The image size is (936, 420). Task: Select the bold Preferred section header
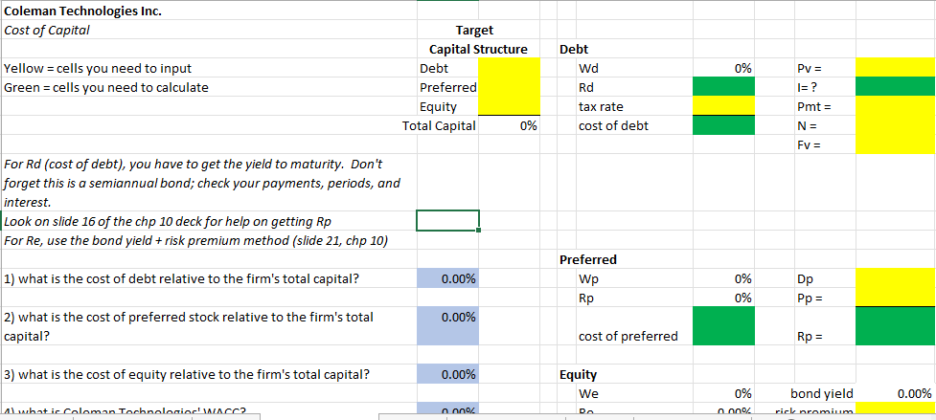pyautogui.click(x=588, y=259)
